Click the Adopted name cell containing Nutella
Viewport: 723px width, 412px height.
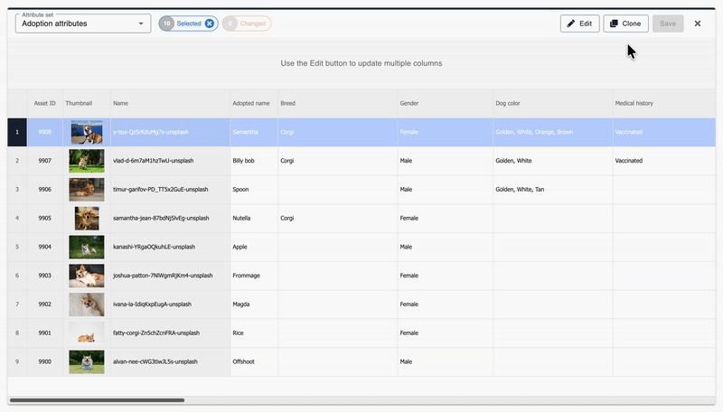253,218
